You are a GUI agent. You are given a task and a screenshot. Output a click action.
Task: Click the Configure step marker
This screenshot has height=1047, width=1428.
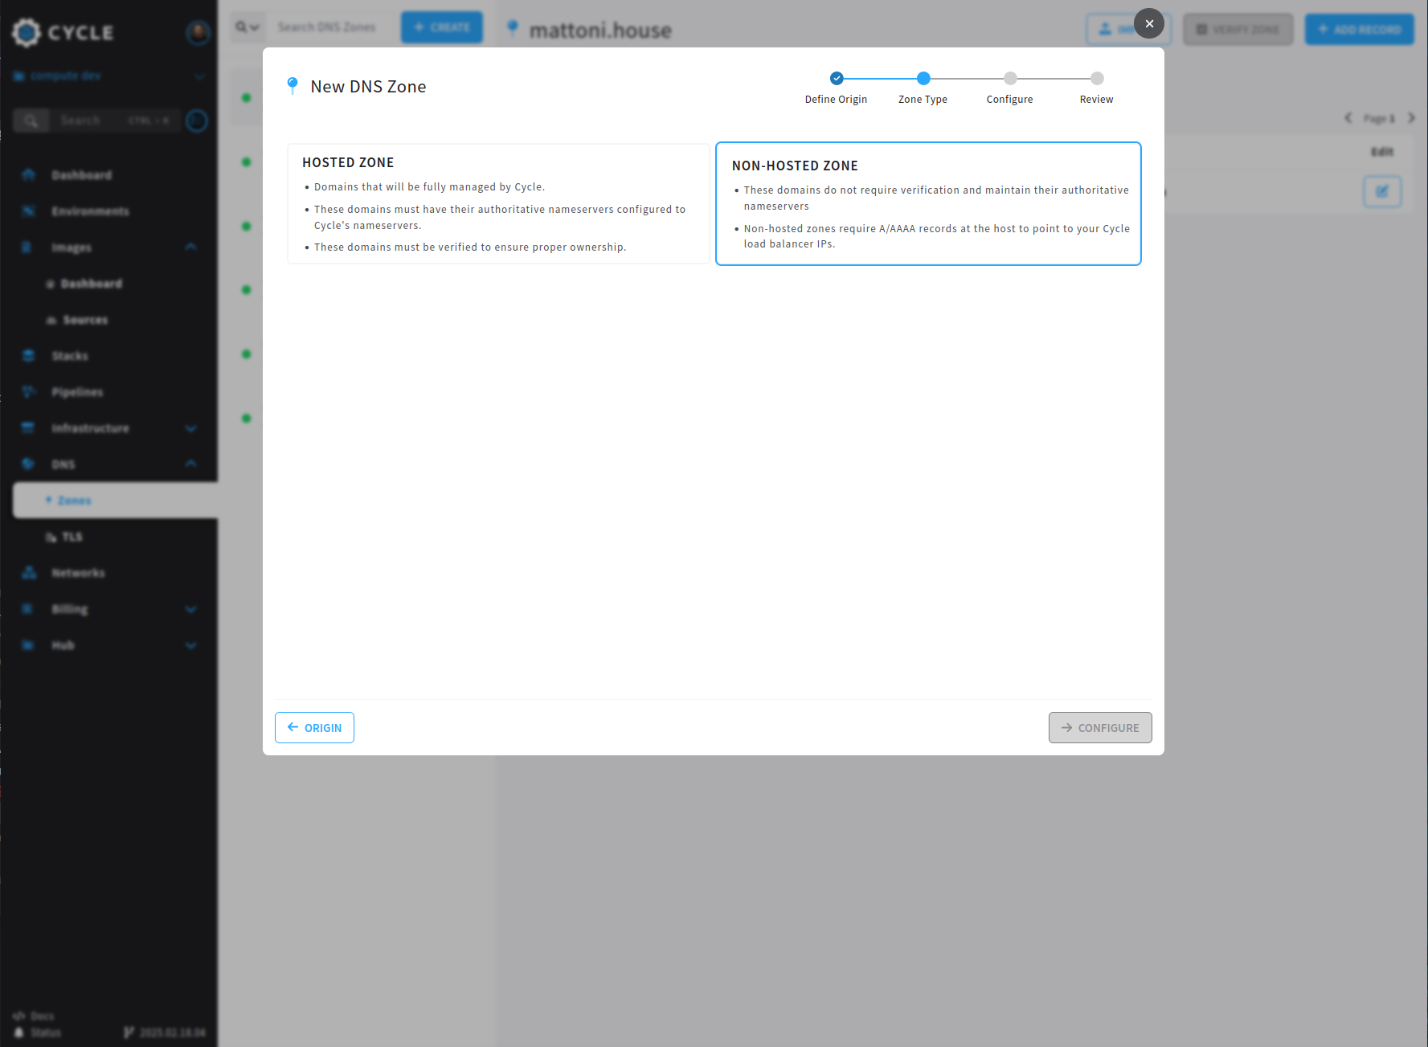[x=1010, y=78]
